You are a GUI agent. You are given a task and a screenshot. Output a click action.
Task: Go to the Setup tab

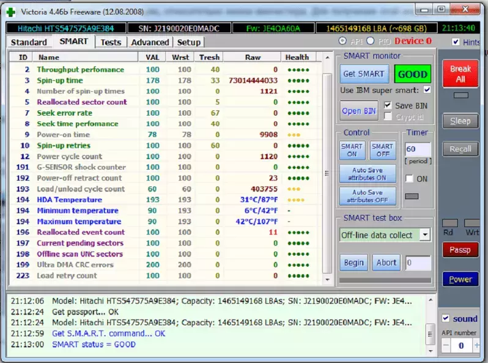[x=188, y=42]
